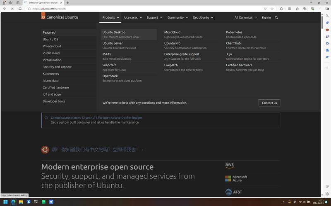Click the Canonical Ubuntu logo
Screen dimensions: 331x206
coord(60,17)
